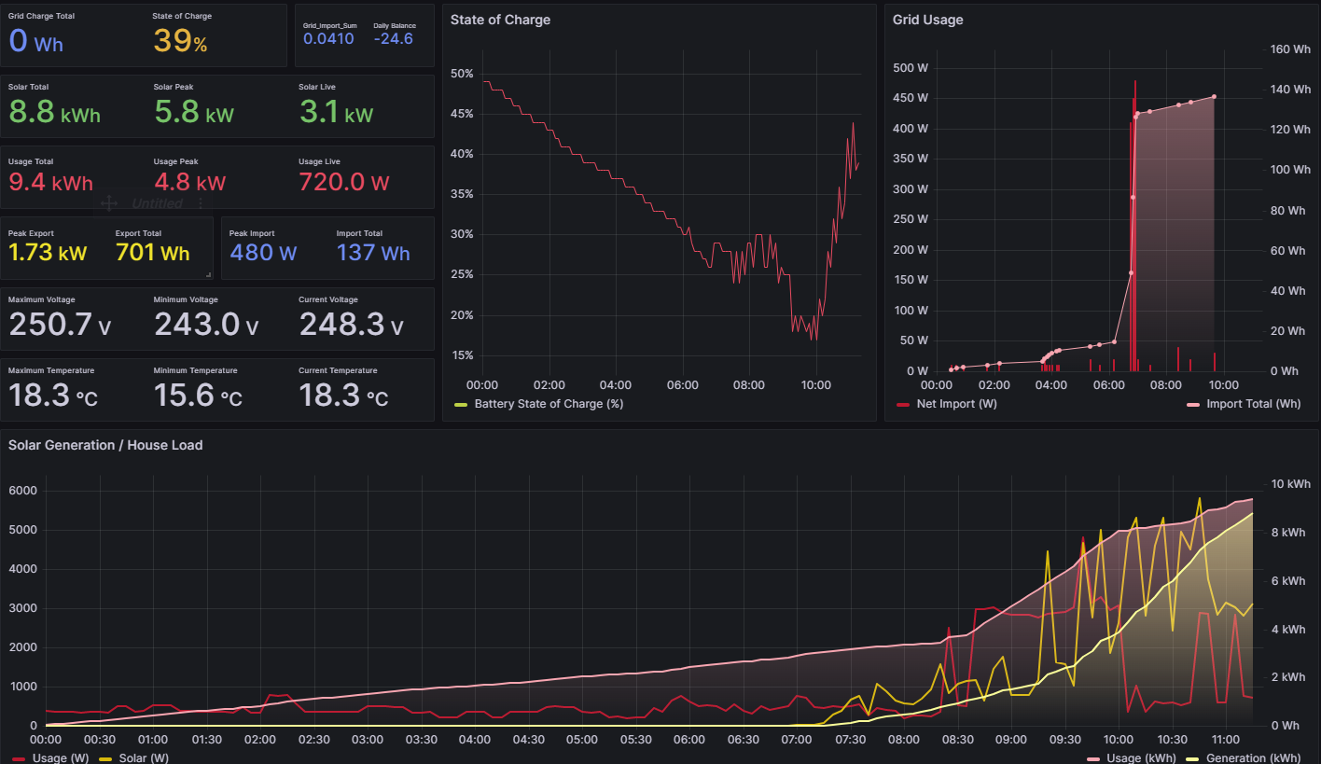1321x764 pixels.
Task: Click the 6000 label on the Solar chart axis
Action: (x=21, y=491)
